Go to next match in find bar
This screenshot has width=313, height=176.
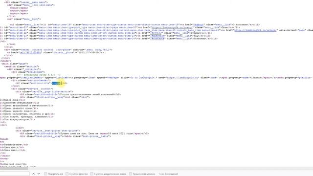point(39,174)
